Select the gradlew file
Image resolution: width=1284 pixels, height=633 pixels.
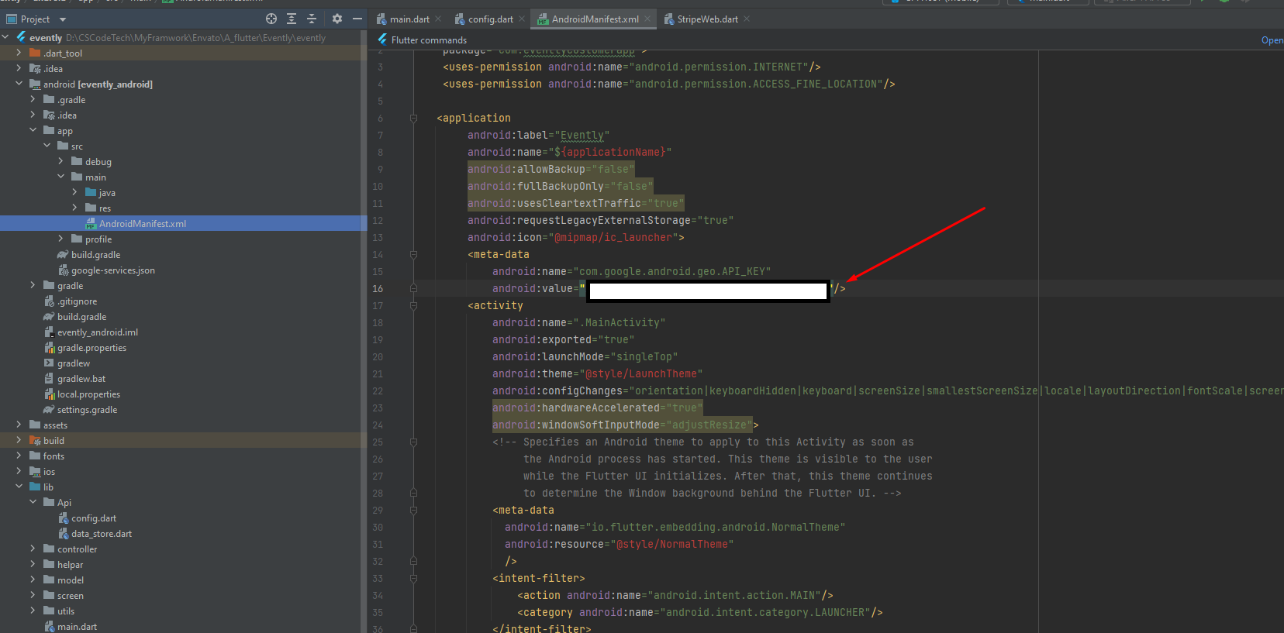click(74, 363)
